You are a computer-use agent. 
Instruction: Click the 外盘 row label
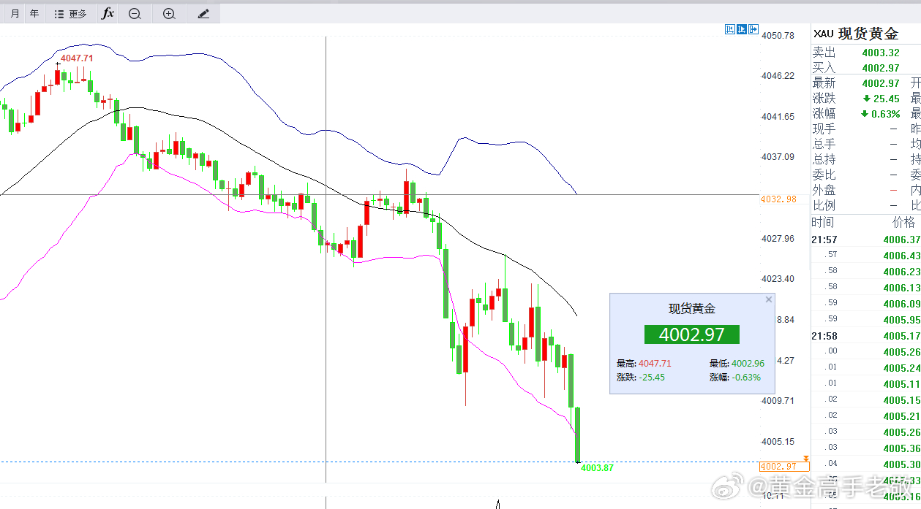pyautogui.click(x=824, y=190)
